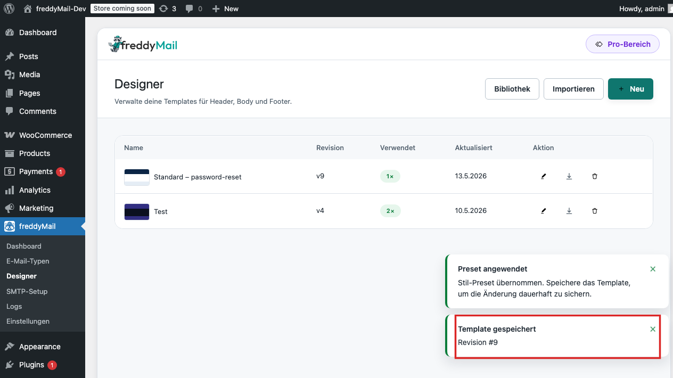
Task: Click the 2× usage badge
Action: (390, 211)
